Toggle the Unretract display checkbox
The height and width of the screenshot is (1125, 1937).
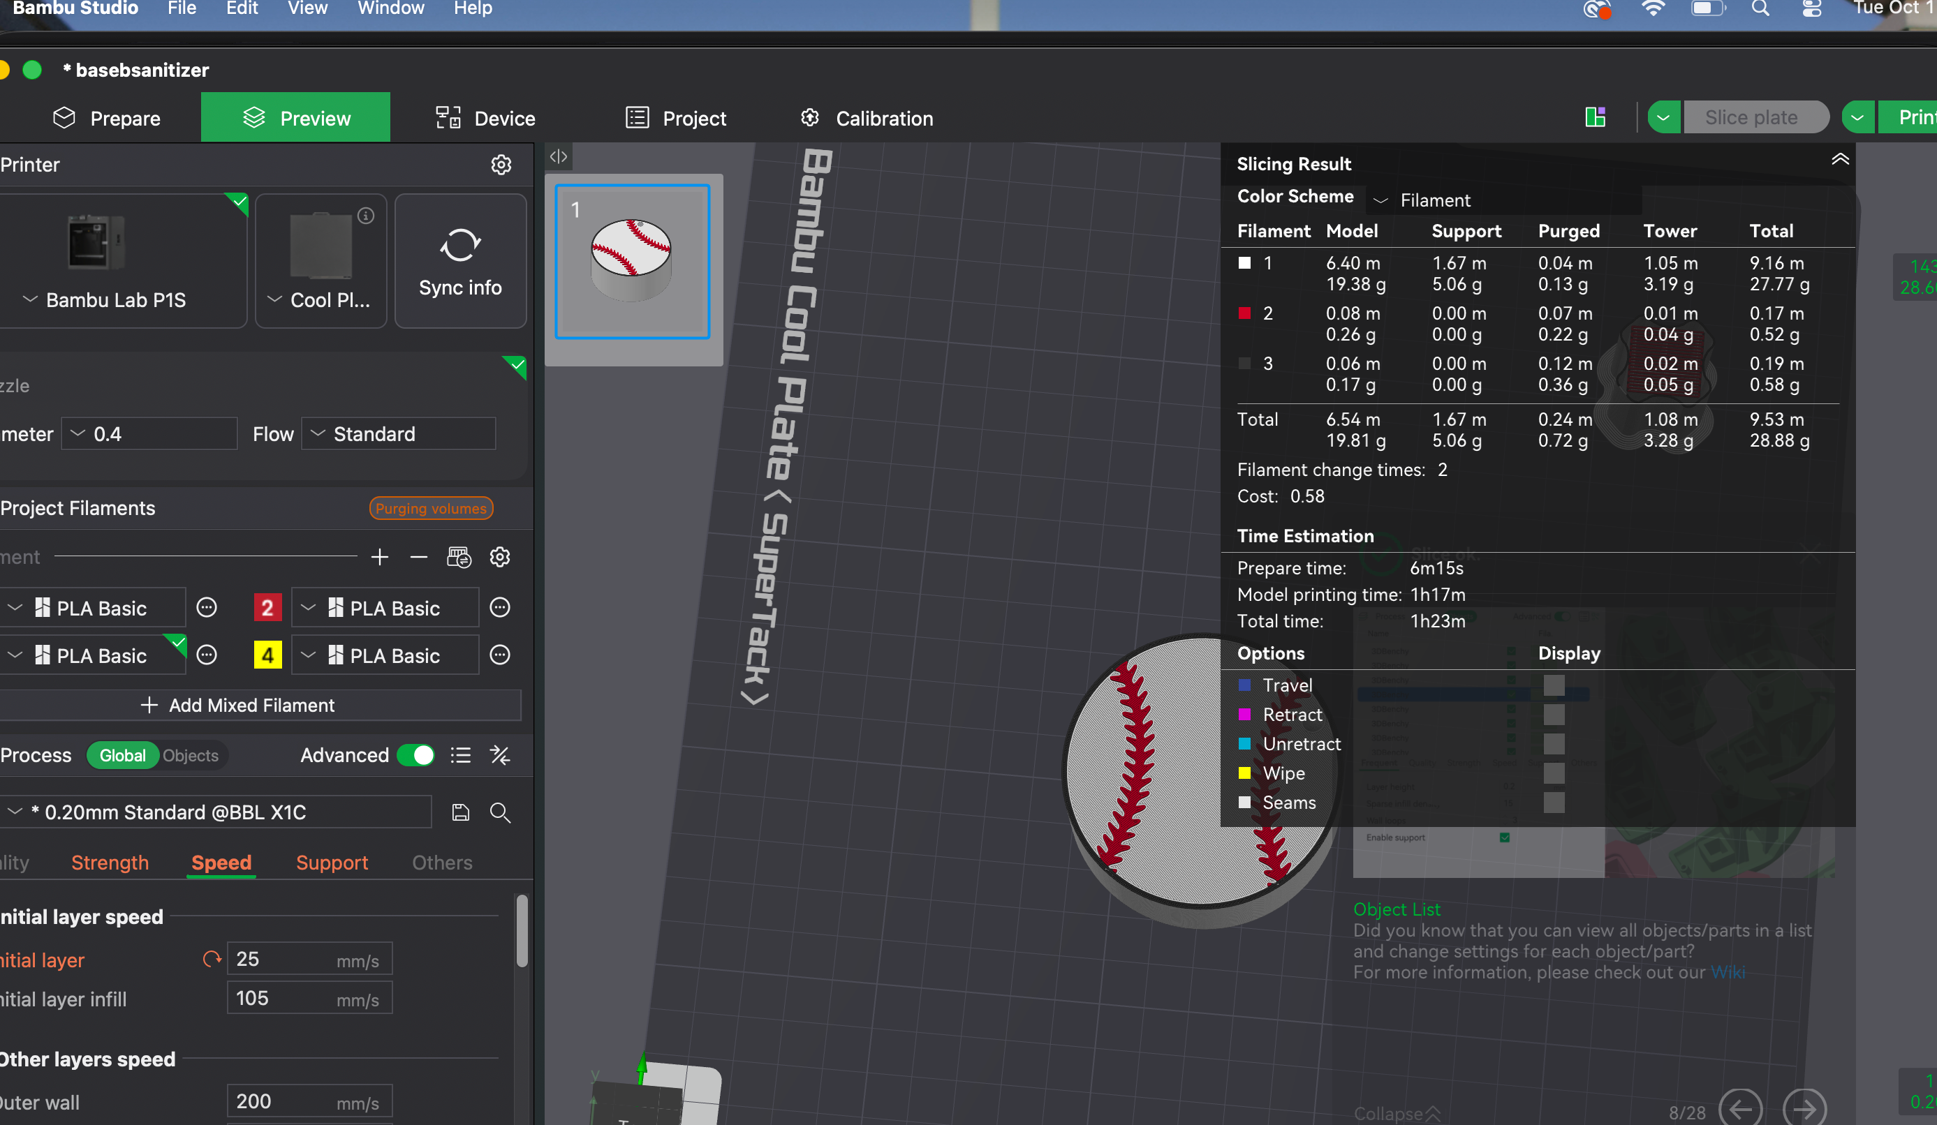(x=1554, y=744)
